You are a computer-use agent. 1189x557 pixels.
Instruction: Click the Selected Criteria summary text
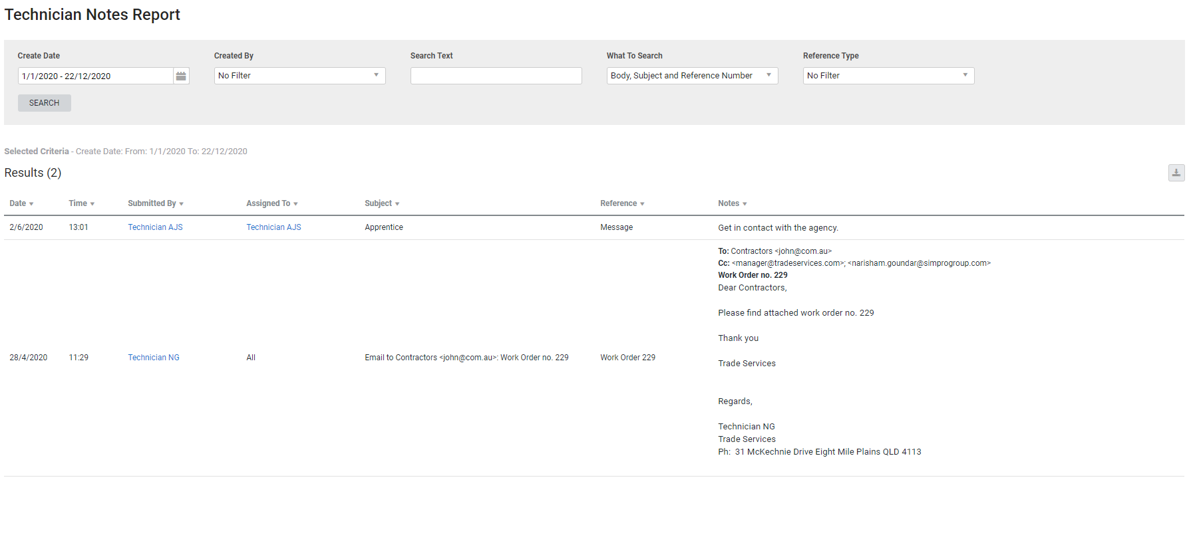pyautogui.click(x=126, y=152)
